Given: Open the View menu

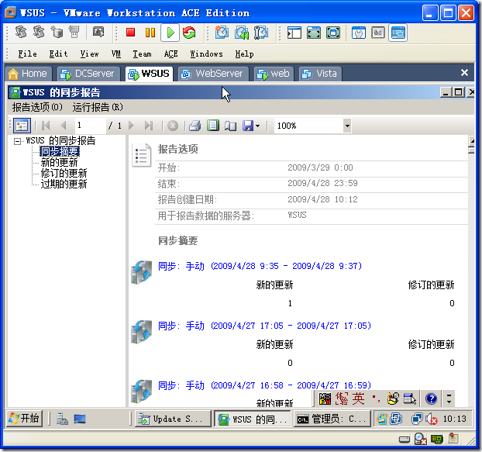Looking at the screenshot, I should pos(89,53).
